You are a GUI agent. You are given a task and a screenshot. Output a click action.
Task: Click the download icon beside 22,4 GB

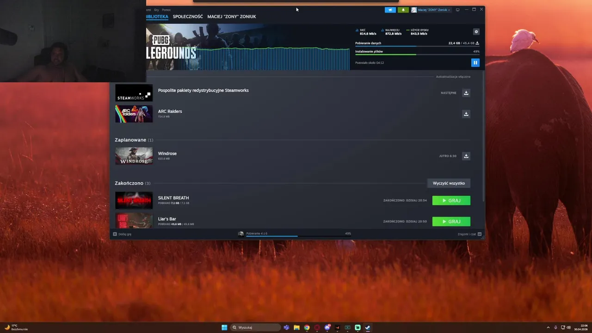pos(477,43)
